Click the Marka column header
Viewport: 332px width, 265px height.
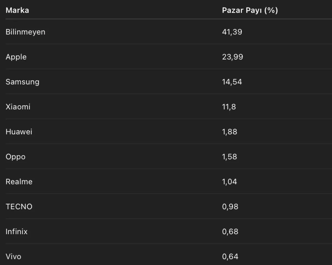point(17,10)
